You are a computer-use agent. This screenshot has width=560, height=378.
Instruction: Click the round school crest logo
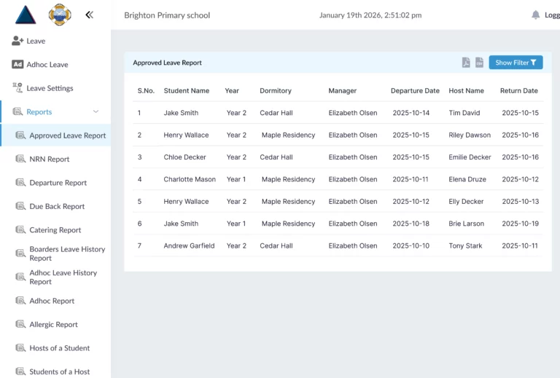[x=59, y=15]
